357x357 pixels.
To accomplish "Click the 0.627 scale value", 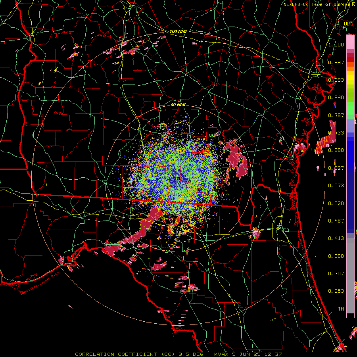I will click(x=336, y=168).
